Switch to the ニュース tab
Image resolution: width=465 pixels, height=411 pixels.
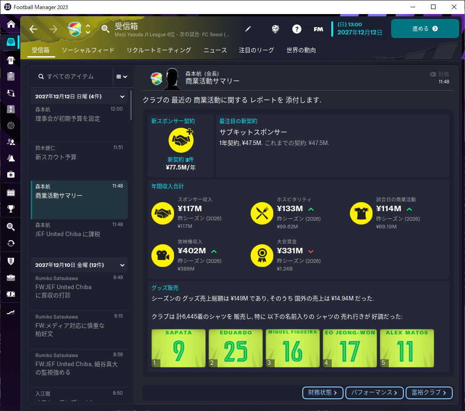[215, 50]
